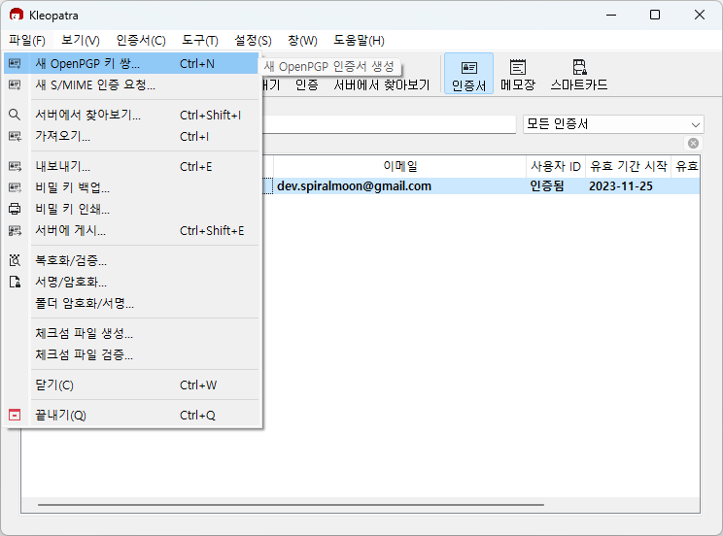Sort by the 이메일 column header
Viewport: 723px width, 536px height.
tap(399, 166)
